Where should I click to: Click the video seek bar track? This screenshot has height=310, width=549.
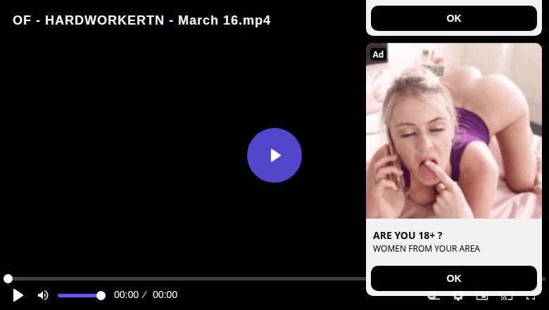coord(187,278)
